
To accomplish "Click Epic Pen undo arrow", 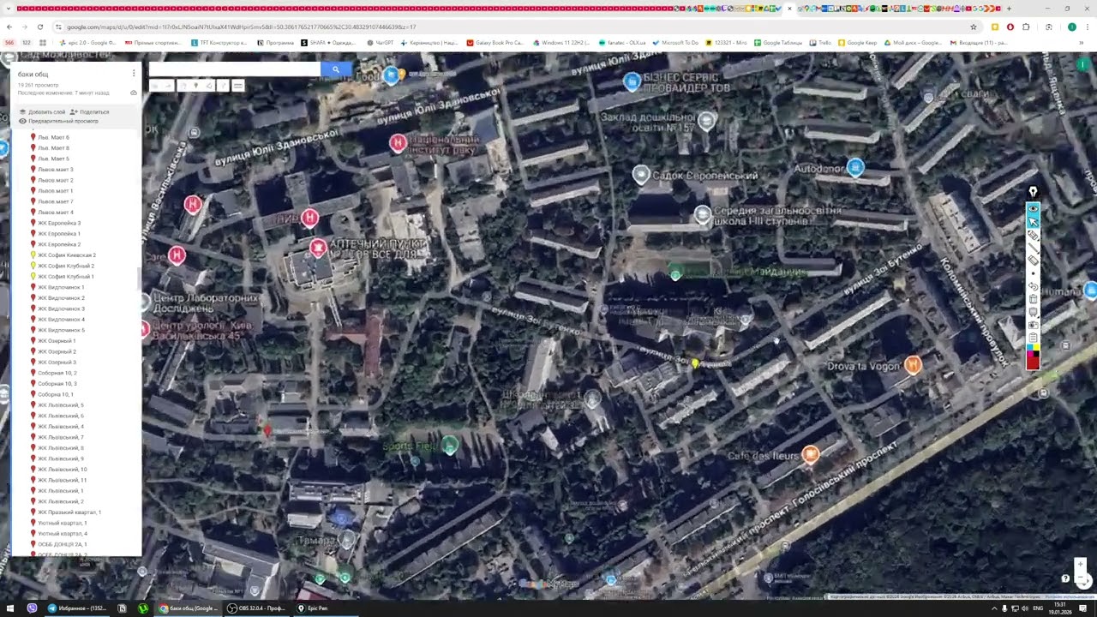I will click(x=1033, y=285).
